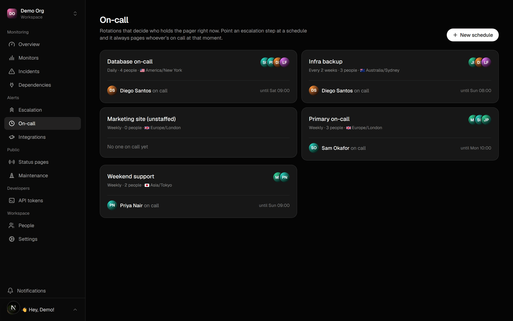The image size is (513, 321).
Task: Click the Escalation chevrons icon
Action: coord(12,110)
